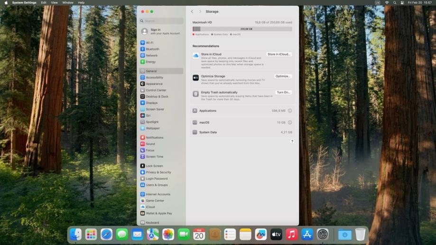Open App Store from the Dock

tap(307, 235)
